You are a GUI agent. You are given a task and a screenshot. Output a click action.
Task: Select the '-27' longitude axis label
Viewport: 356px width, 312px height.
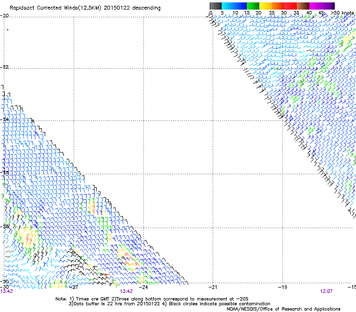[x=74, y=287]
